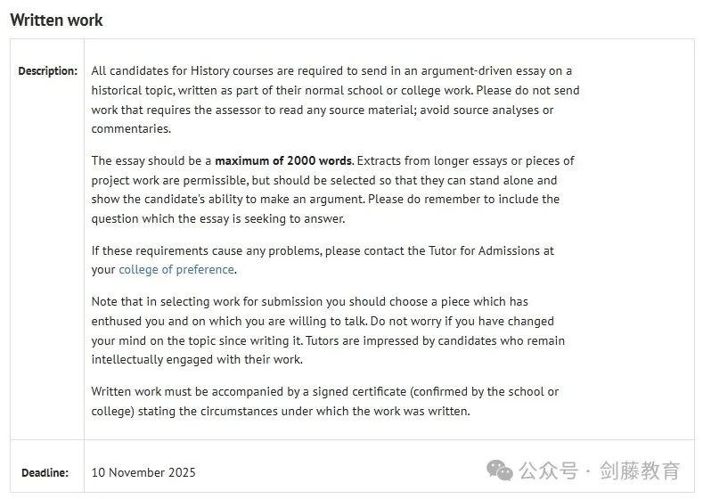703x499 pixels.
Task: Click paragraph starting Written work must be accompanied
Action: coord(325,401)
